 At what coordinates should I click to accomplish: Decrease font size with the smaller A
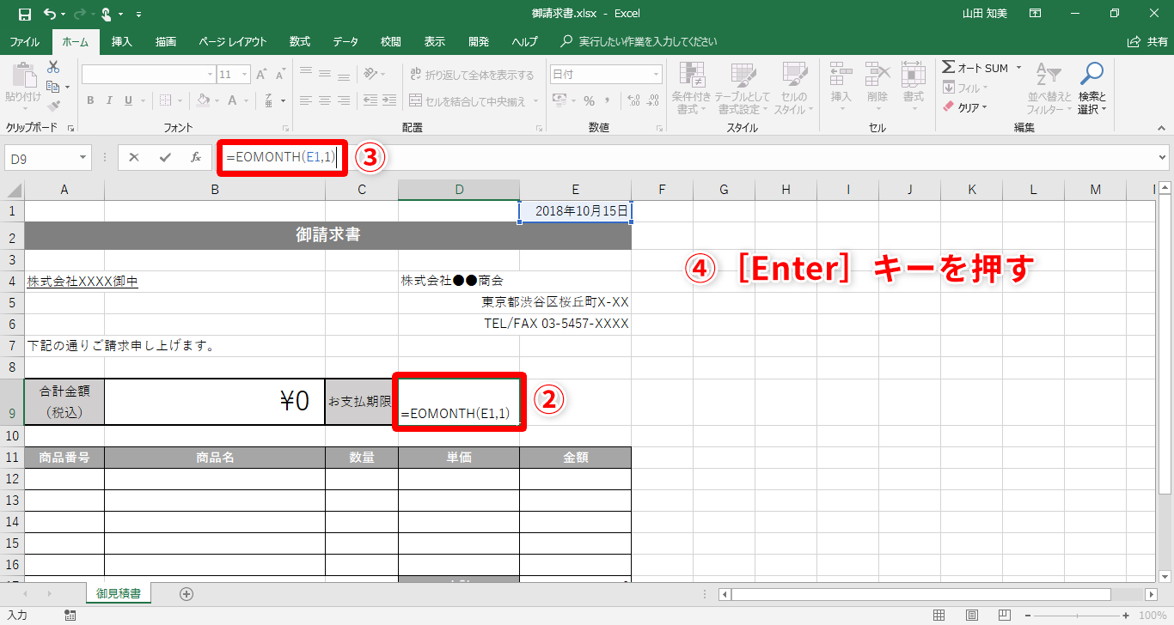click(280, 75)
